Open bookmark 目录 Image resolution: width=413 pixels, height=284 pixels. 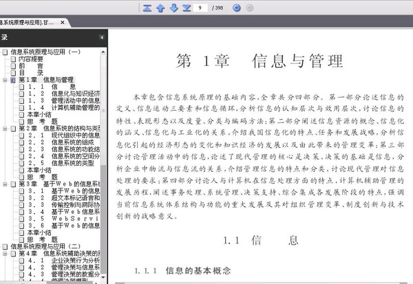coord(30,73)
